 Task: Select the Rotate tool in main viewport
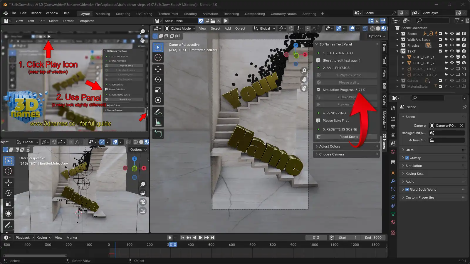(x=158, y=79)
